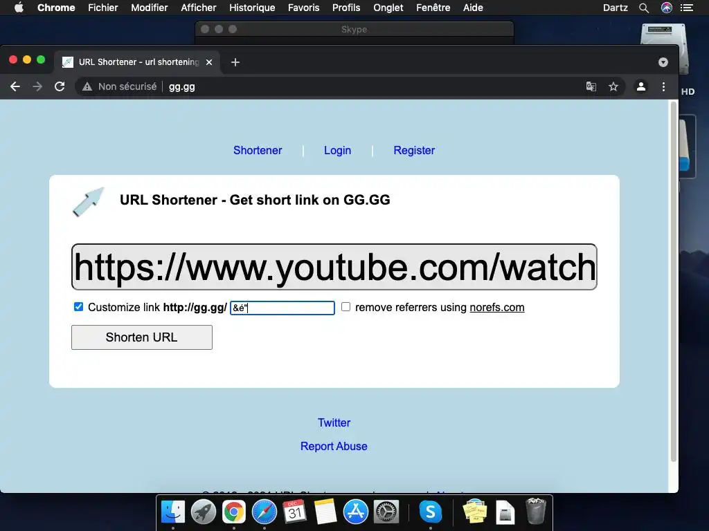This screenshot has height=531, width=709.
Task: Focus the custom link alias field
Action: click(x=282, y=308)
